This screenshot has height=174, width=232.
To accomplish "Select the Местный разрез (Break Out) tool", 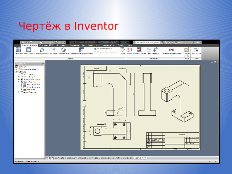I will coord(139,51).
